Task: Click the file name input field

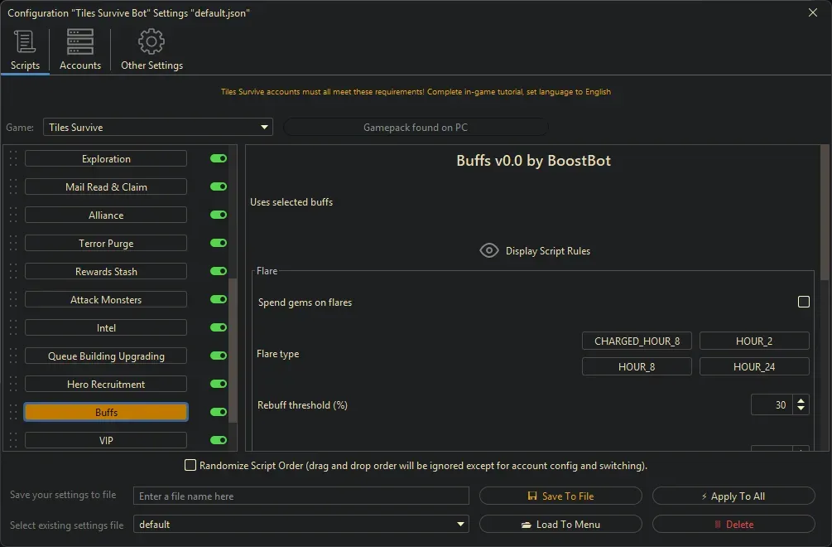Action: click(x=301, y=496)
